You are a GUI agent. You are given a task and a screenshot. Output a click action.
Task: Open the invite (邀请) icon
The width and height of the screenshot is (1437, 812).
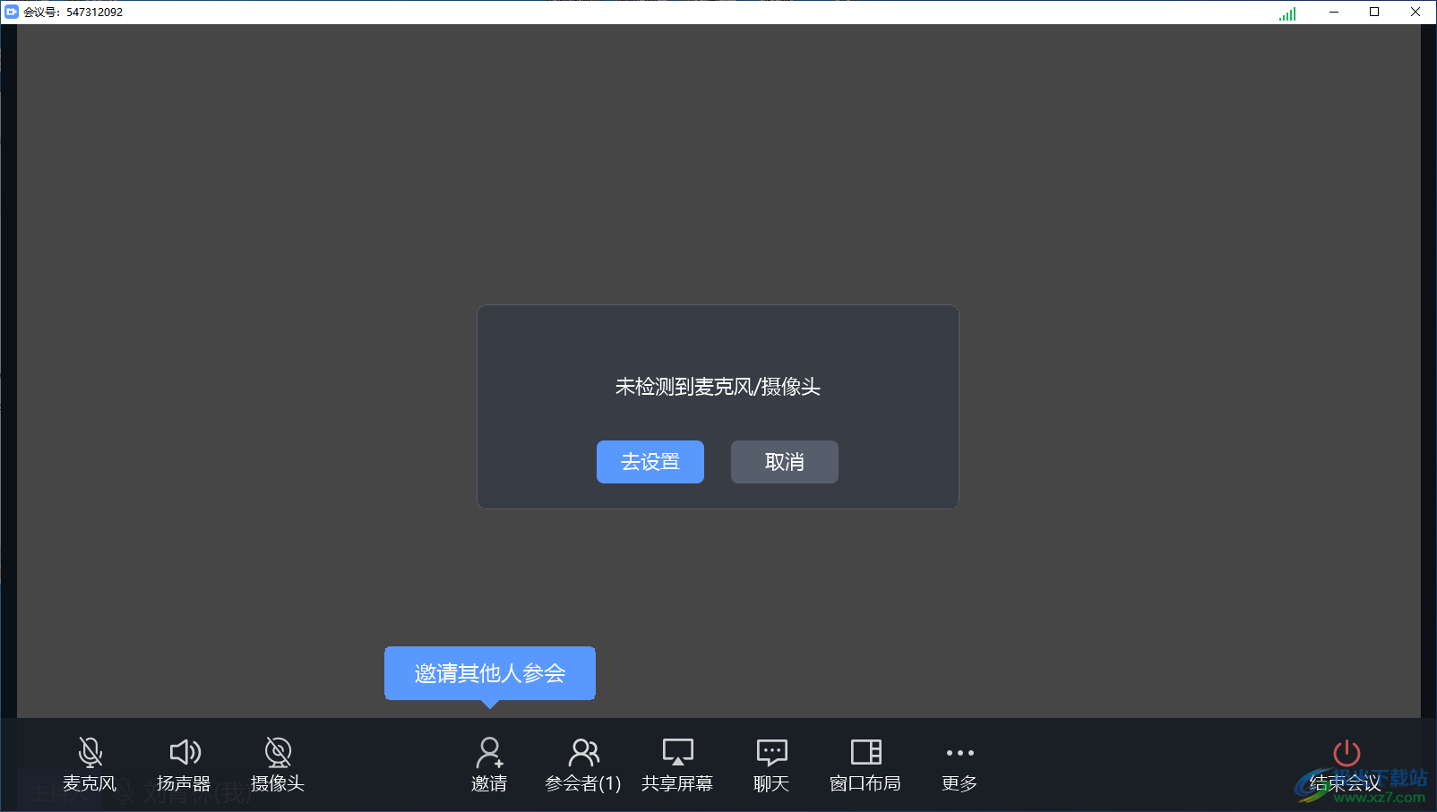pyautogui.click(x=489, y=752)
